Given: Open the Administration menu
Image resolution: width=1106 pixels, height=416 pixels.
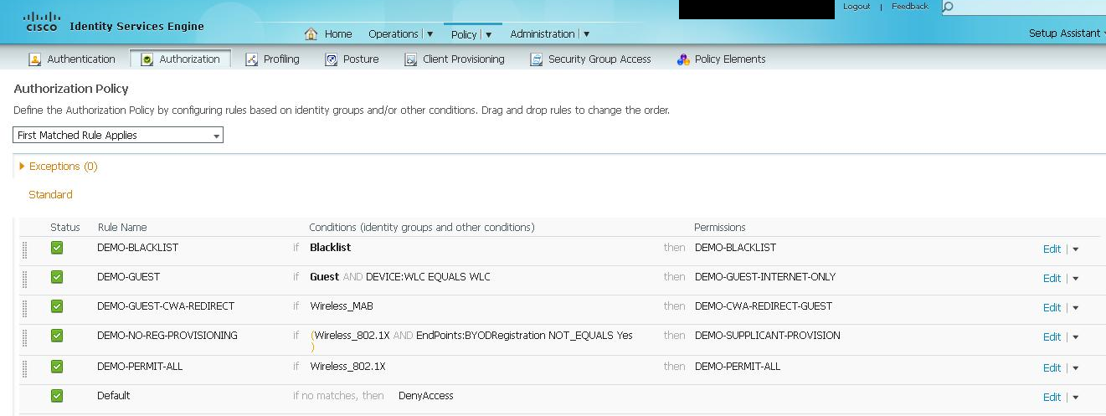Looking at the screenshot, I should click(550, 34).
